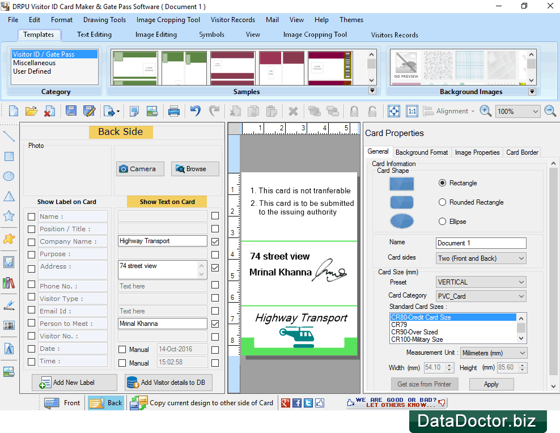560x433 pixels.
Task: Click the Apply button
Action: point(491,384)
